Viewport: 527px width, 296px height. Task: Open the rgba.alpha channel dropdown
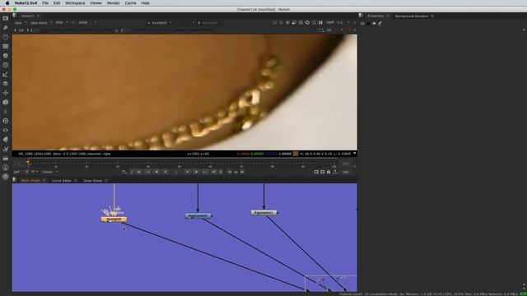(40, 22)
